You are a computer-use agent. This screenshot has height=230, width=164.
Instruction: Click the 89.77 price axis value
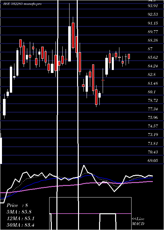[x=153, y=32]
